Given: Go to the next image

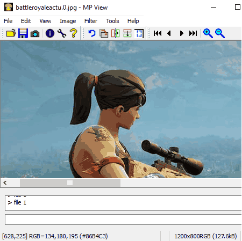Looking at the screenshot, I should (x=181, y=33).
